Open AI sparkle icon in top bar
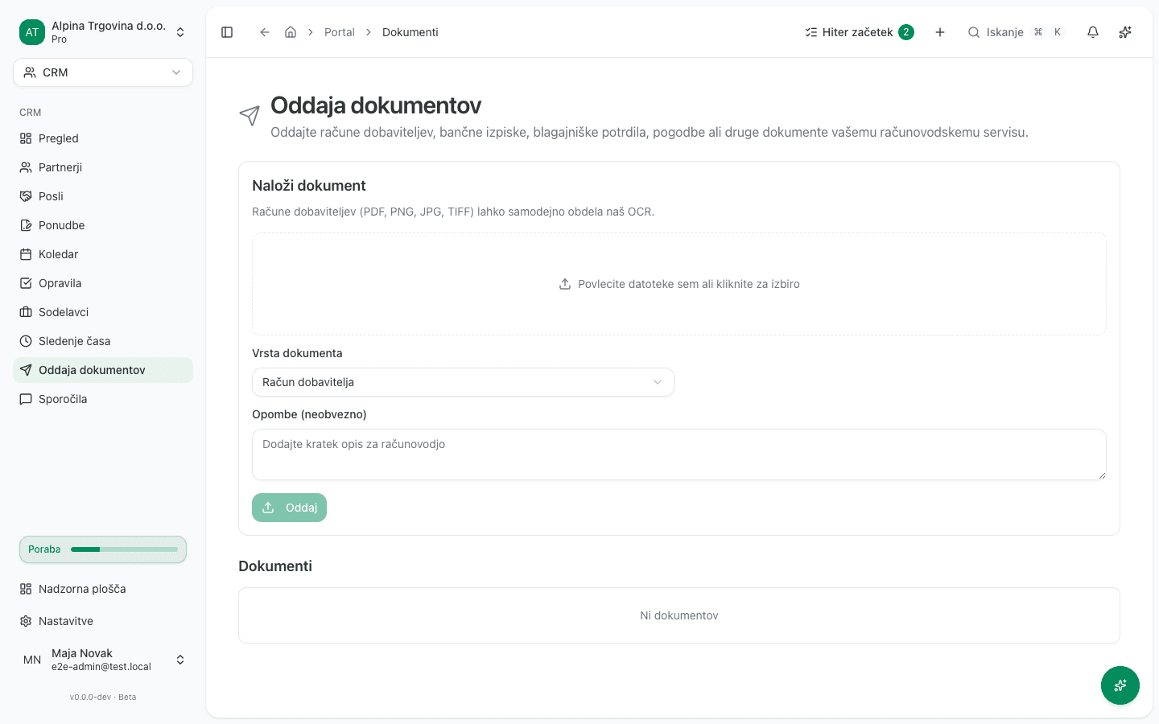The width and height of the screenshot is (1159, 724). tap(1125, 32)
